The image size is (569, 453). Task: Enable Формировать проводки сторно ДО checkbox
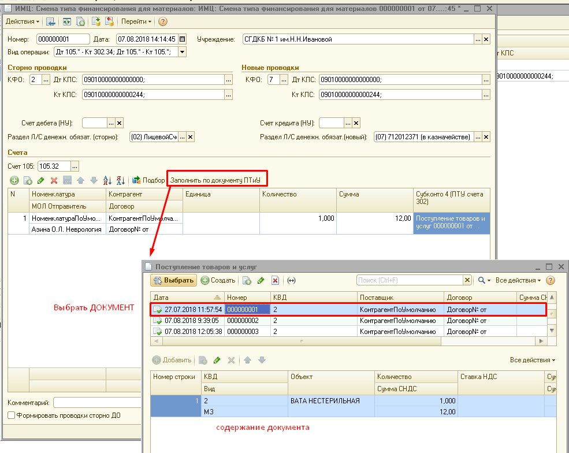coord(11,415)
